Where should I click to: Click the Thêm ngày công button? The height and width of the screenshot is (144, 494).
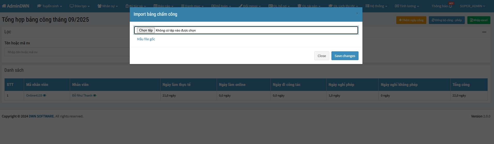[411, 20]
